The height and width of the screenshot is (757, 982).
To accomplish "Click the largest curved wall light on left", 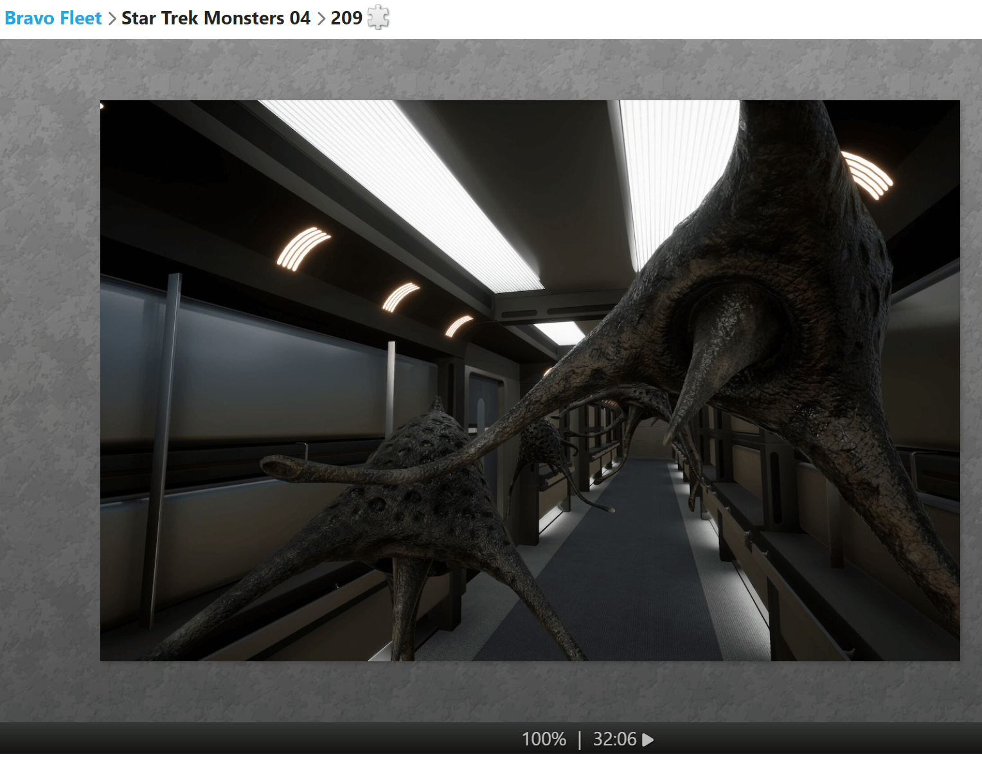I will (302, 247).
